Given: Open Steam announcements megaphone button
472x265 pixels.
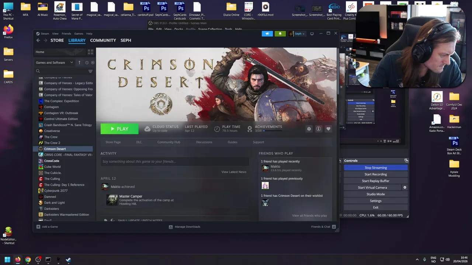Looking at the screenshot, I should [x=267, y=33].
